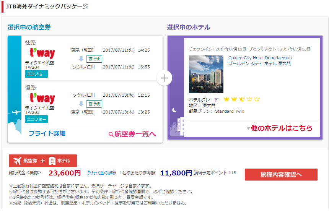Click the t'way logo on outbound flight
Image resolution: width=329 pixels, height=211 pixels.
pyautogui.click(x=42, y=53)
